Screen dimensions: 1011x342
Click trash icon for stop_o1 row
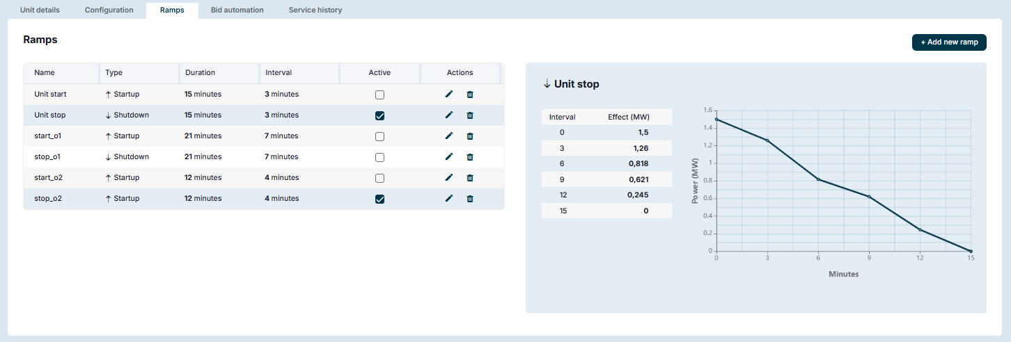tap(470, 157)
